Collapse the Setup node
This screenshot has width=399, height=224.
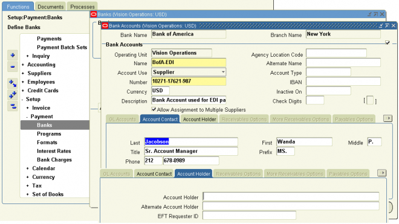(x=23, y=100)
